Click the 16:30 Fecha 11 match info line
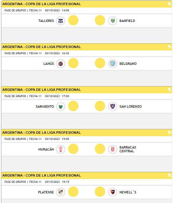 (x=37, y=53)
